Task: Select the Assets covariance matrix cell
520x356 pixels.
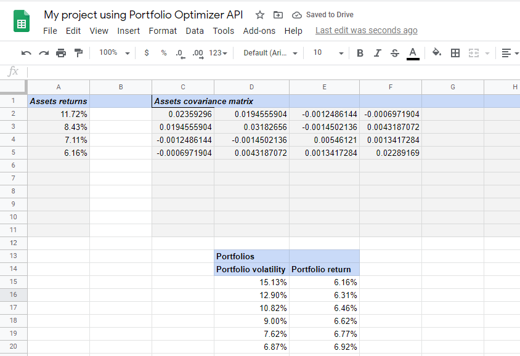Action: 183,101
